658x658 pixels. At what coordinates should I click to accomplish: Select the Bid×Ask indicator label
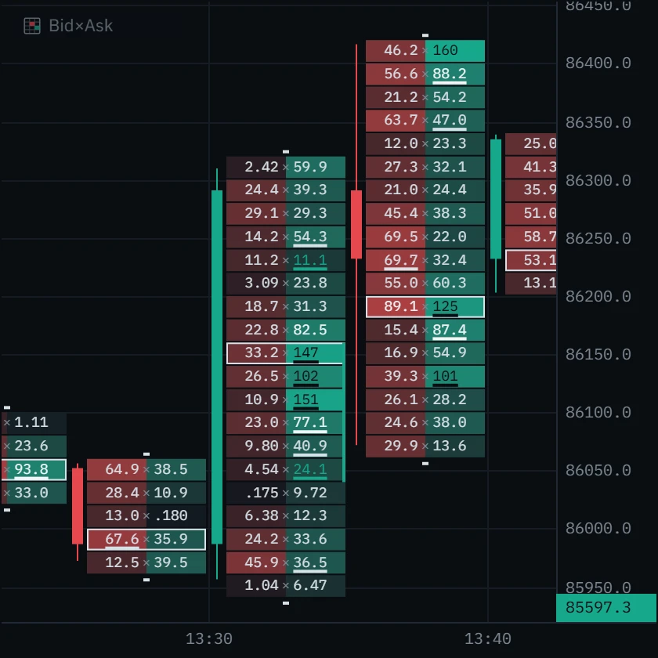[81, 26]
